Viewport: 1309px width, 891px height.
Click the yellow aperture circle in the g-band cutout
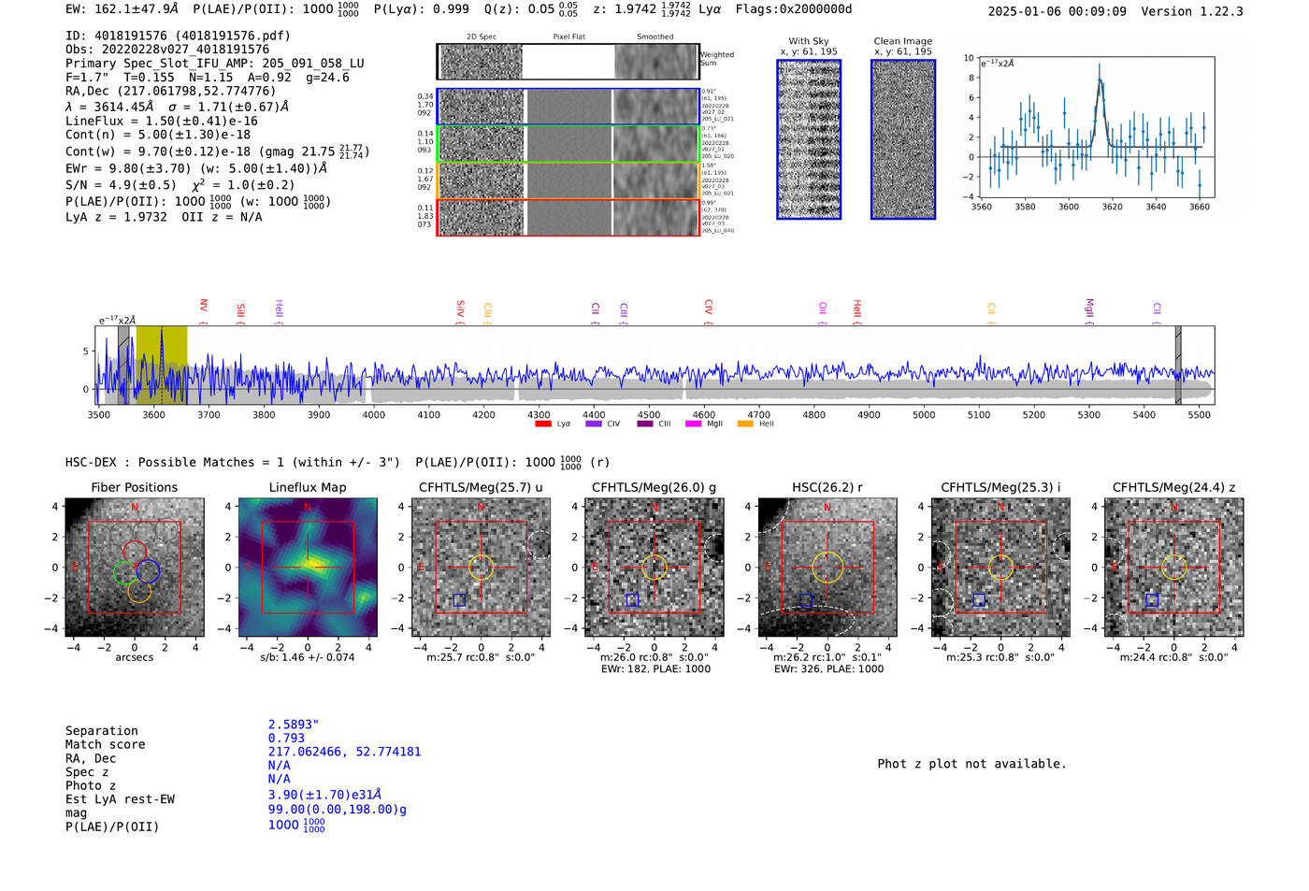click(x=654, y=568)
